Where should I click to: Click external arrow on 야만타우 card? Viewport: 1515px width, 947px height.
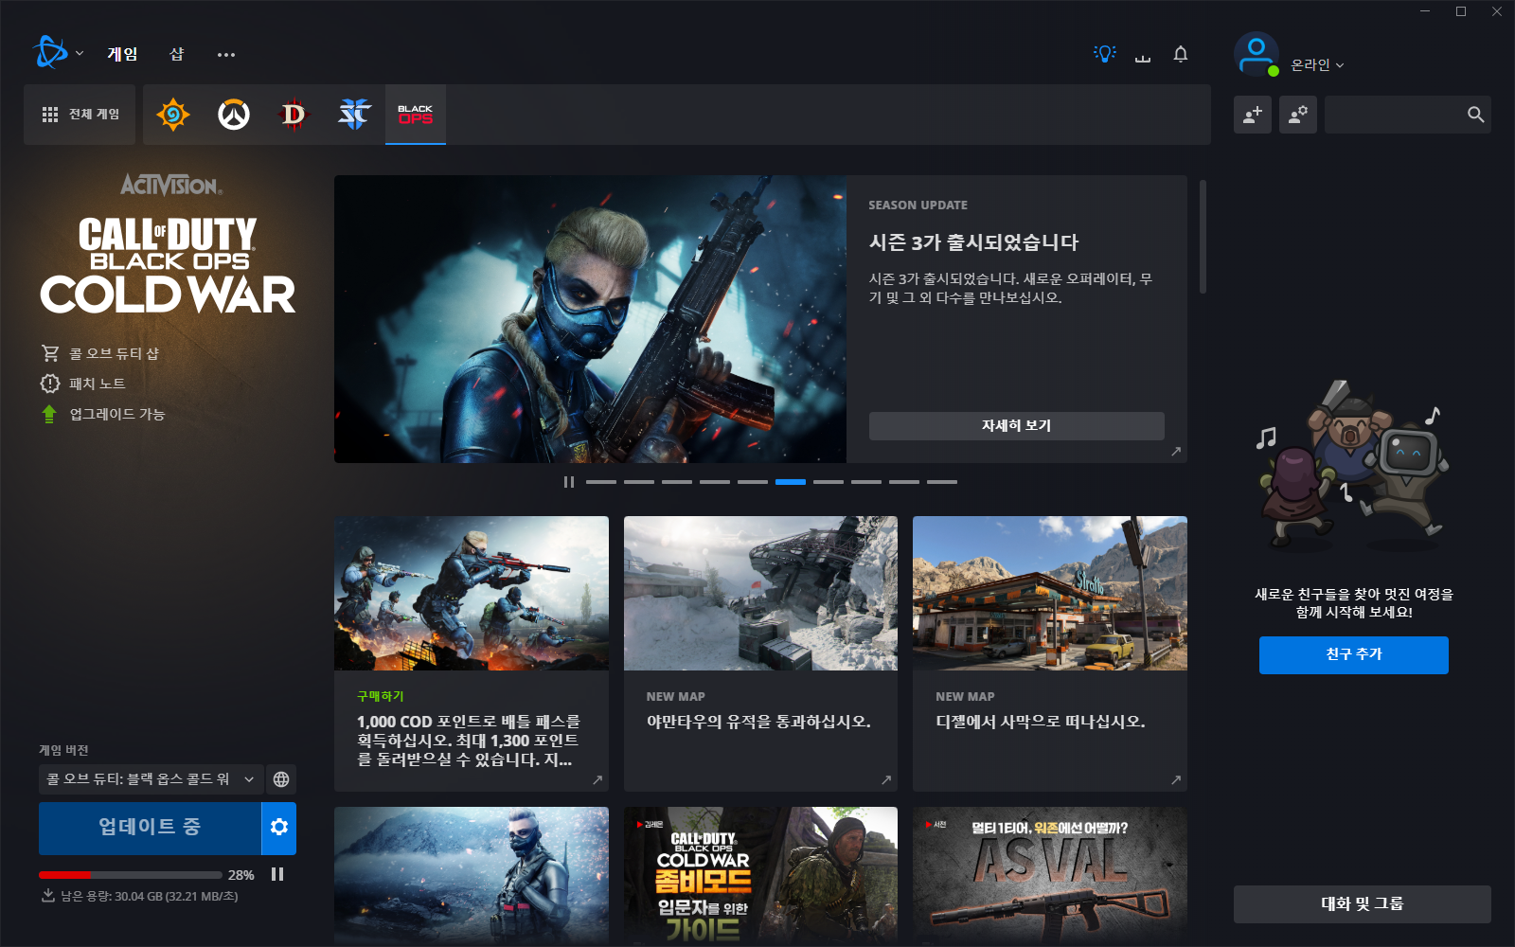(886, 780)
